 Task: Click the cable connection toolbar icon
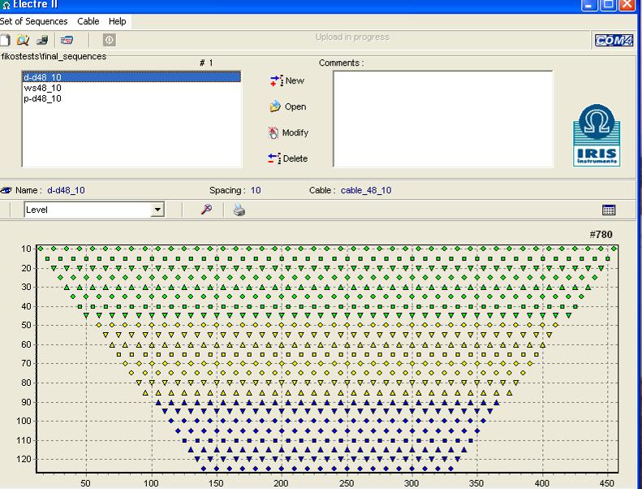pyautogui.click(x=67, y=40)
